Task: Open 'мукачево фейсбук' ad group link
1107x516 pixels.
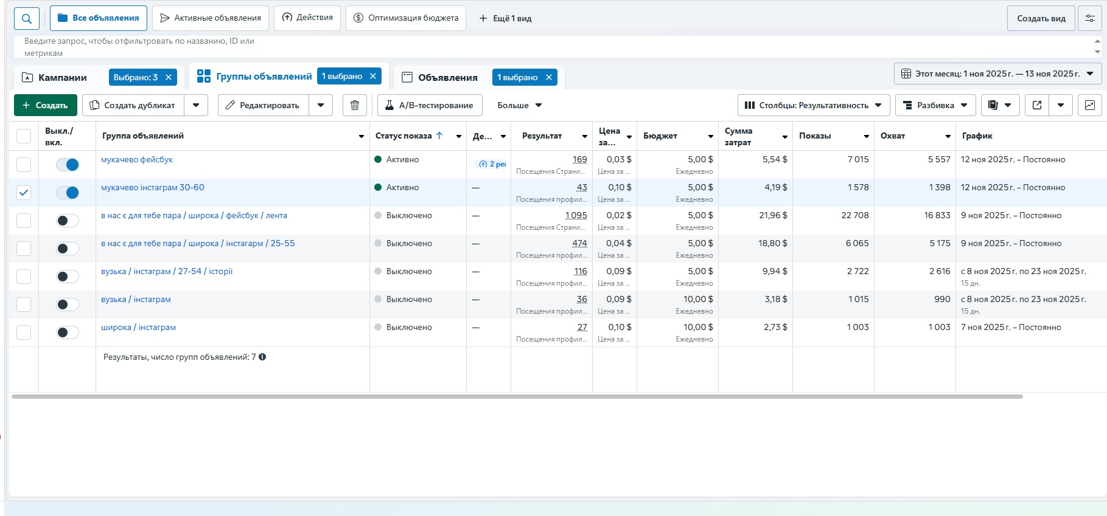Action: click(x=137, y=159)
